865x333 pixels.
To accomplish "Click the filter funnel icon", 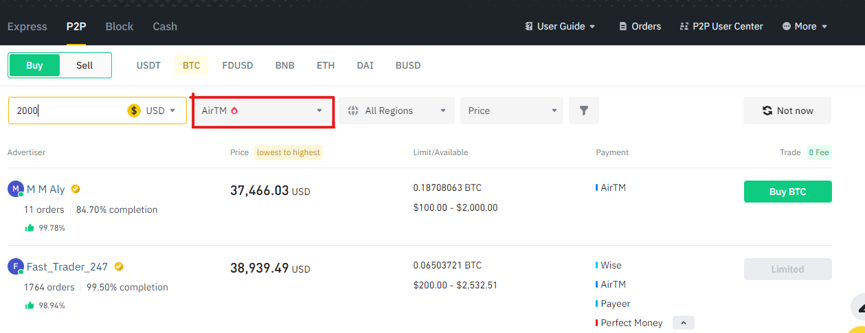I will [584, 111].
